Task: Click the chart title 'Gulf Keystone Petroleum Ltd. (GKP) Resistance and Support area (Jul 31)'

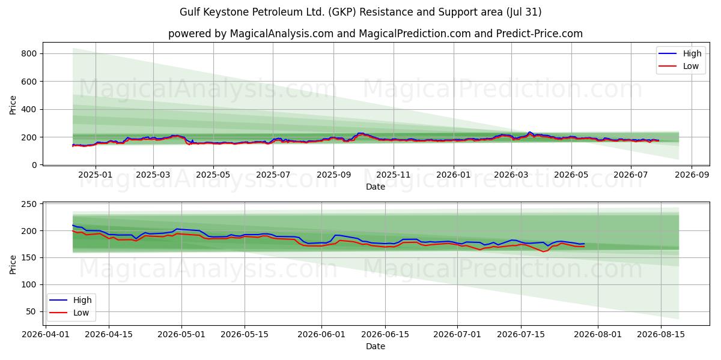Action: [x=360, y=12]
